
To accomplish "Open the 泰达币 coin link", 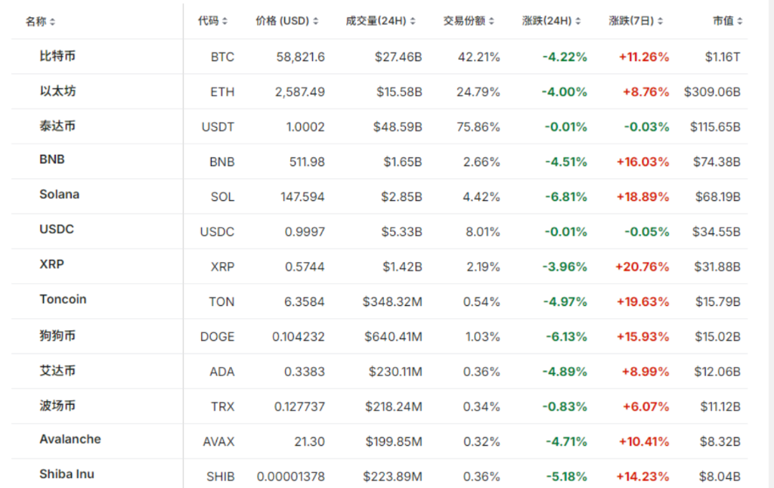I will pyautogui.click(x=57, y=126).
